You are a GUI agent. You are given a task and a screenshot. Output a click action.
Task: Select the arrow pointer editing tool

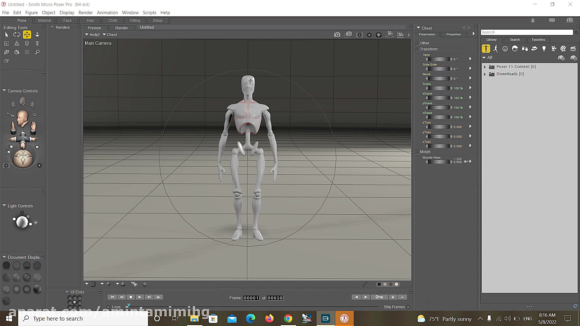tap(6, 35)
